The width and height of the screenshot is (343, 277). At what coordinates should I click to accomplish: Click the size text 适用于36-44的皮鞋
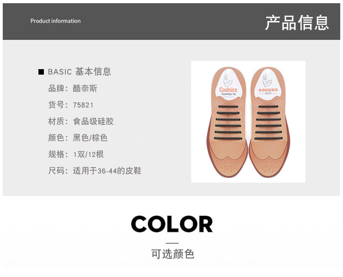107,171
